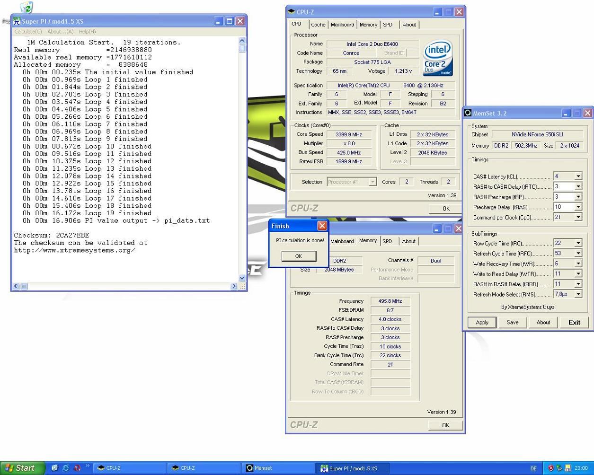594x475 pixels.
Task: Open the Write to Read Delay dropdown
Action: [x=578, y=273]
